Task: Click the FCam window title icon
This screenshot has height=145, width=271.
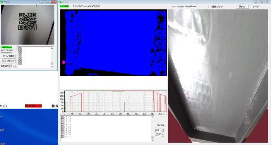Action: click(2, 2)
